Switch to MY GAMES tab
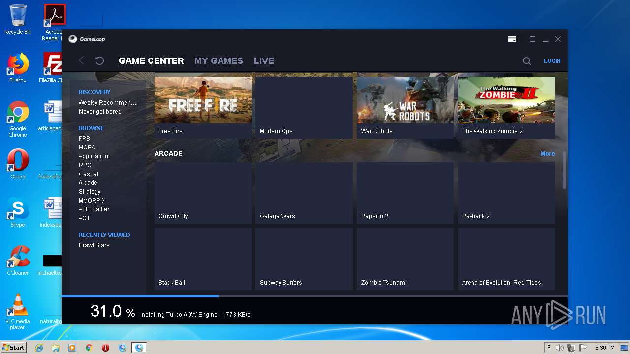Image resolution: width=630 pixels, height=354 pixels. pyautogui.click(x=219, y=61)
